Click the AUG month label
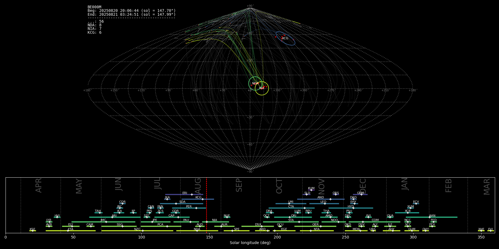The image size is (499, 249). coord(198,186)
